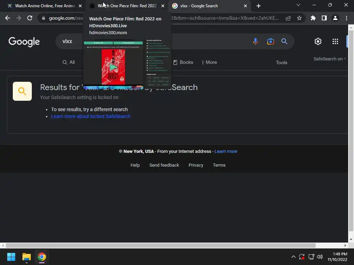Share this page via share icon
Viewport: 354px width, 265px height.
pyautogui.click(x=288, y=18)
